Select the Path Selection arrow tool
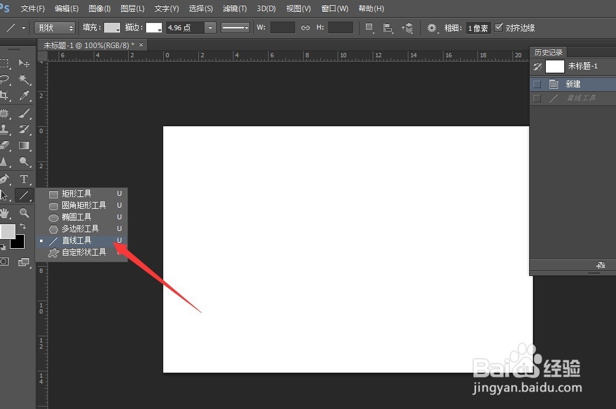 (x=4, y=195)
